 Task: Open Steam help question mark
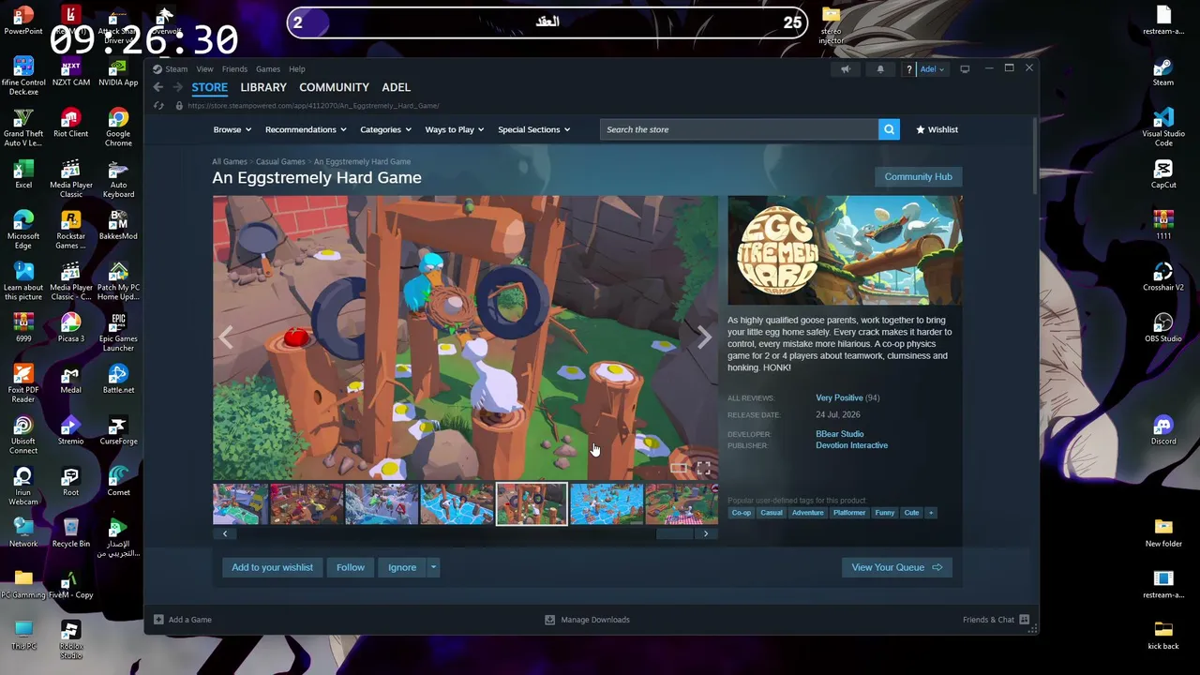click(908, 69)
